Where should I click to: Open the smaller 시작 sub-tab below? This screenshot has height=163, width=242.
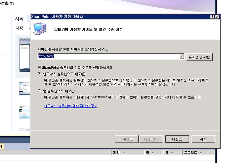[19, 28]
